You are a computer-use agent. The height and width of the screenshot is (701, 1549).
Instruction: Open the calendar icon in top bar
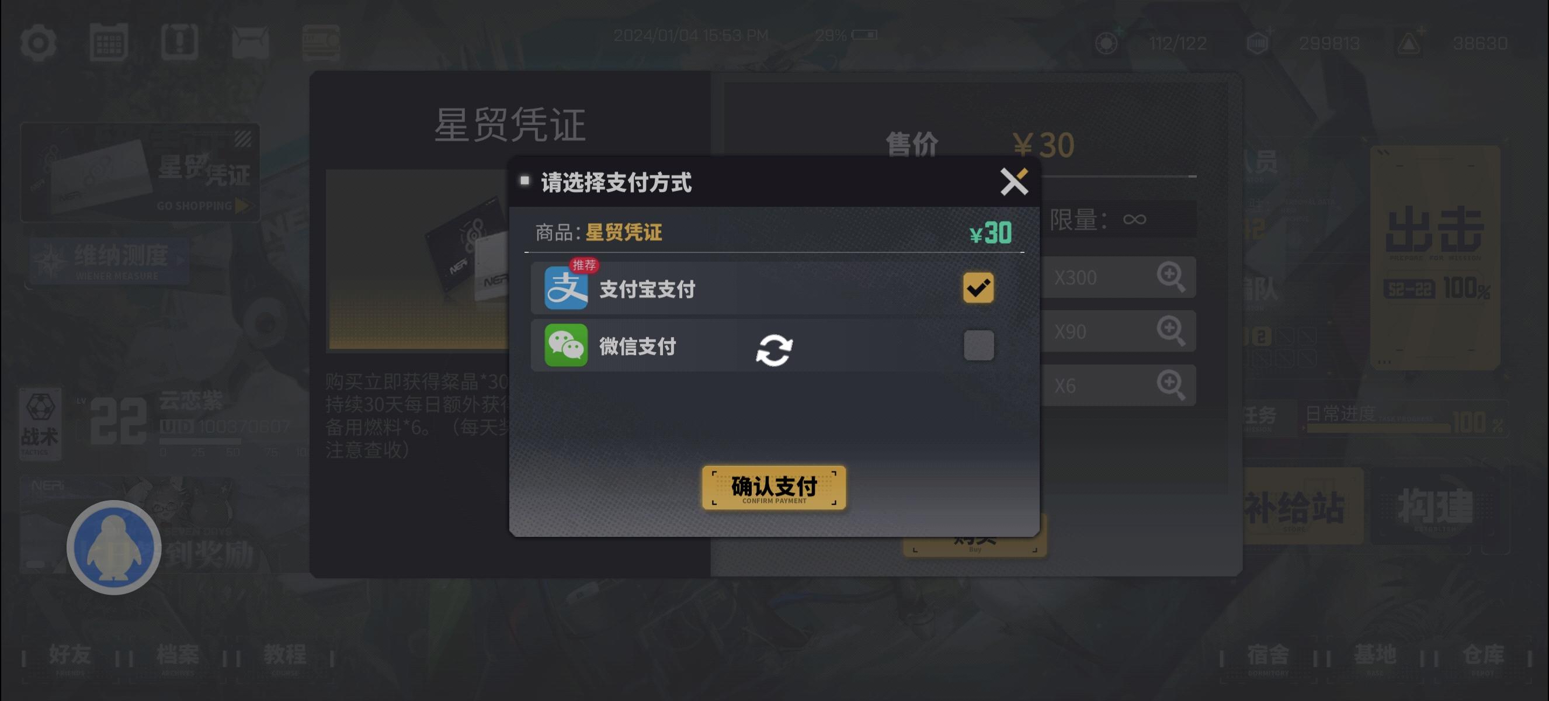click(109, 42)
